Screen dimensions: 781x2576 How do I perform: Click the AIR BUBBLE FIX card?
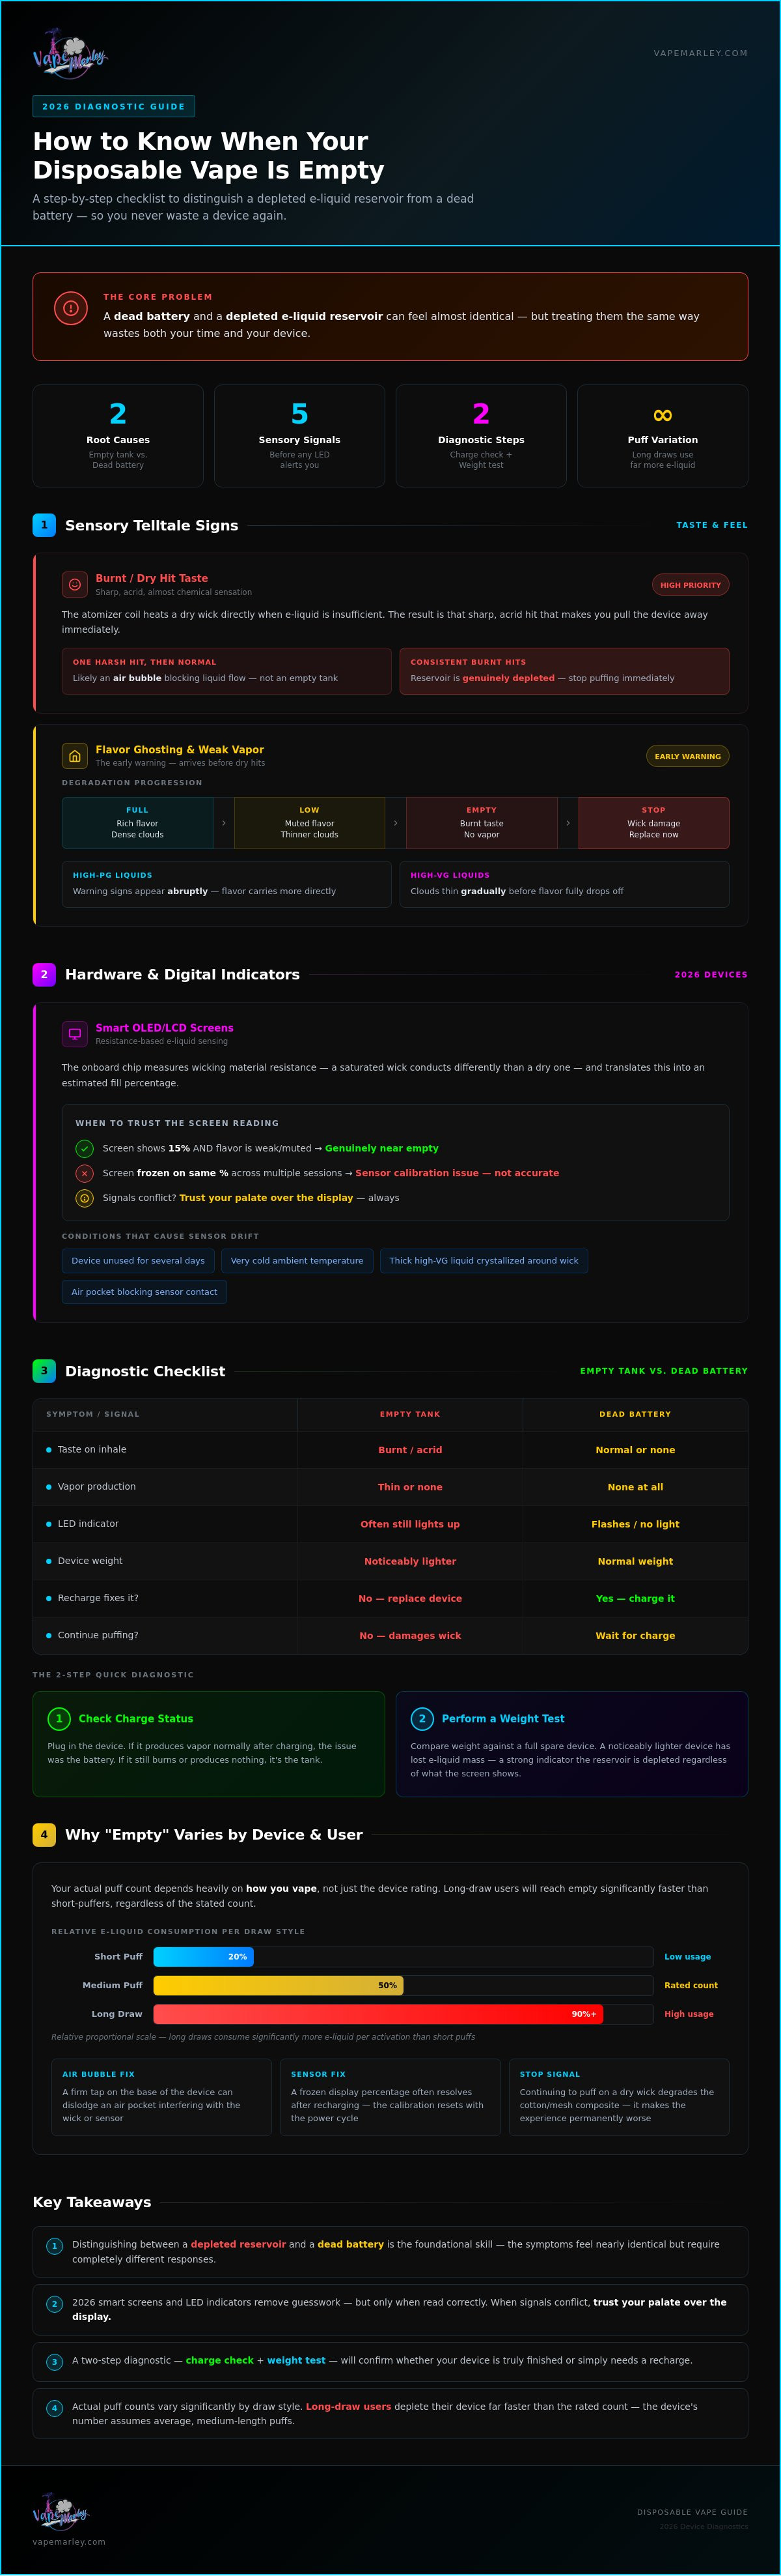(162, 2098)
